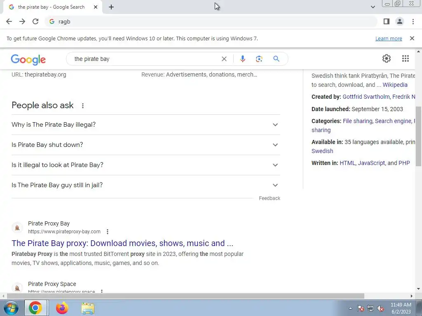Dismiss the Chrome update notification bar
Image resolution: width=422 pixels, height=316 pixels.
coord(412,38)
